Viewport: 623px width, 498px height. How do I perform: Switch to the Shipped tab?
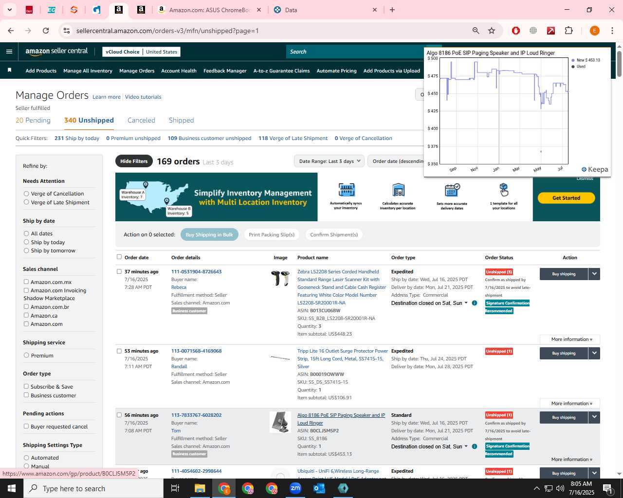click(181, 120)
